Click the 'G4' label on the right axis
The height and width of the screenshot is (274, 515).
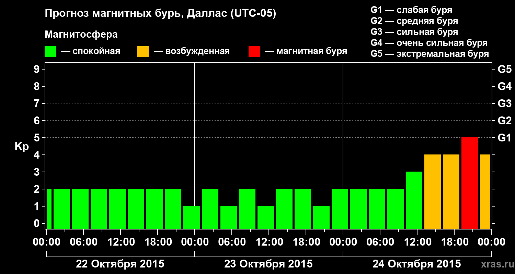tap(504, 86)
